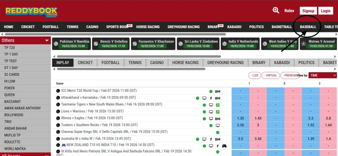The height and width of the screenshot is (156, 338).
Task: Open live TV icon for Tasmania Tigers match
Action: click(211, 105)
